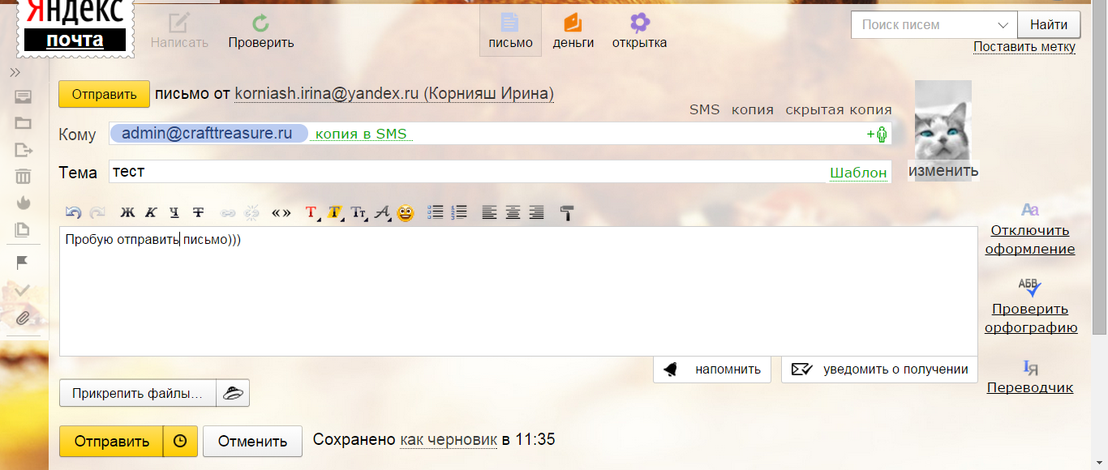Open the text highlight color picker
This screenshot has height=470, width=1108.
335,213
